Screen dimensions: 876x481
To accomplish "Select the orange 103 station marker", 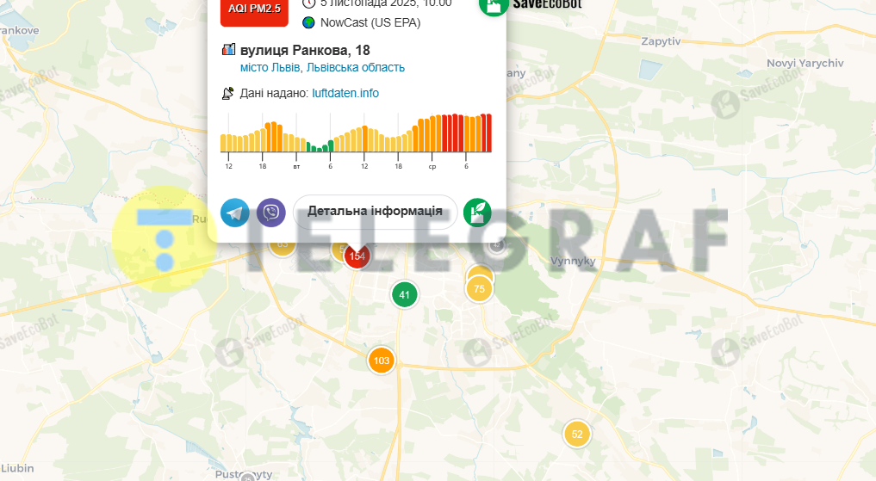I will 382,361.
